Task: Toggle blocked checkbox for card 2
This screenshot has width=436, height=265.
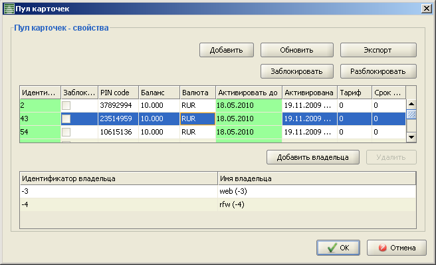Action: 66,105
